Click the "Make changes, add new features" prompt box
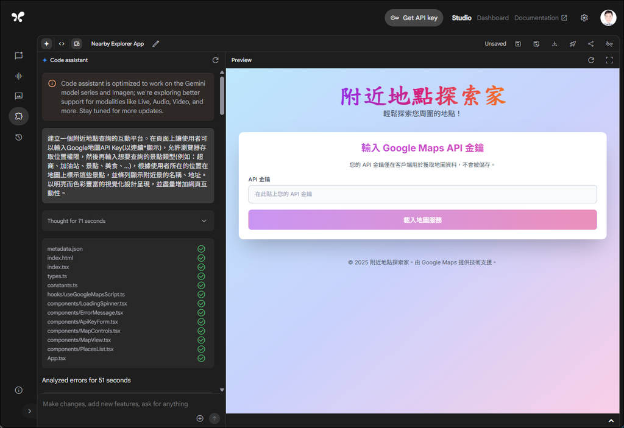The image size is (624, 428). tap(115, 404)
